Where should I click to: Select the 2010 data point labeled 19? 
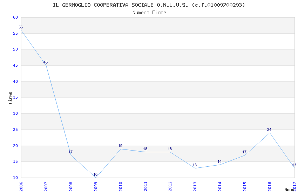point(121,149)
